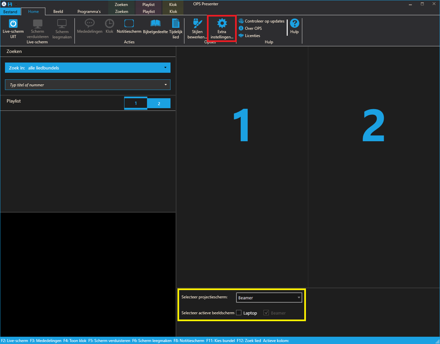Click 'F6: Scherm leegmaken' in status bar

tap(152, 341)
